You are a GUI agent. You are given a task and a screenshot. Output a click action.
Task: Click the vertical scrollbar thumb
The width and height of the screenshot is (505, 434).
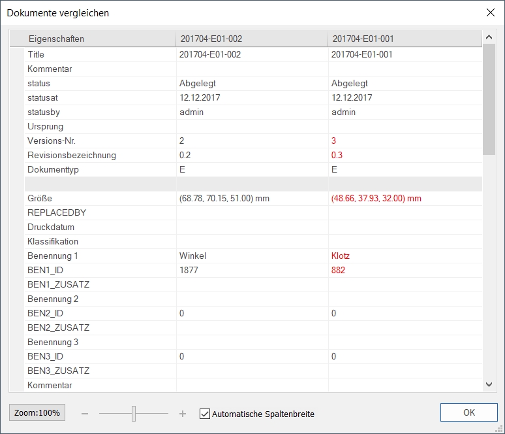(x=489, y=98)
